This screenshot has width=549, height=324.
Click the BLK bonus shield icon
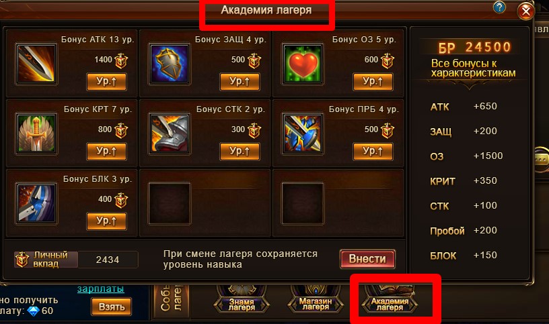36,203
